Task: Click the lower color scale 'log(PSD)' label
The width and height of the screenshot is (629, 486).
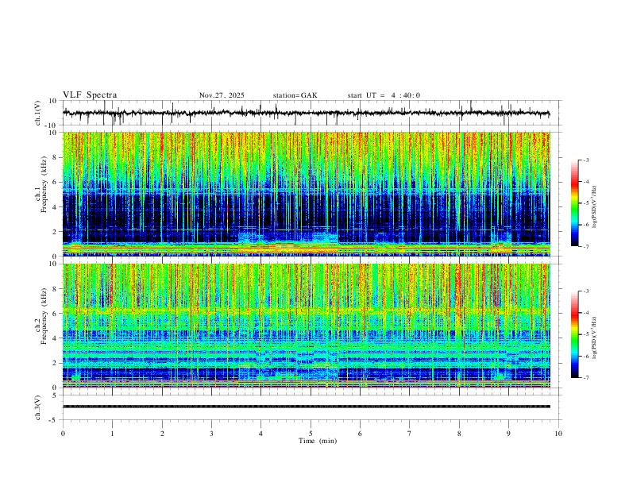Action: tap(594, 337)
